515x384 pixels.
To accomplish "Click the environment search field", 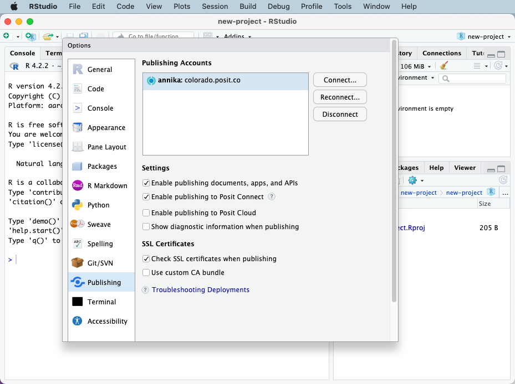I will pos(472,79).
